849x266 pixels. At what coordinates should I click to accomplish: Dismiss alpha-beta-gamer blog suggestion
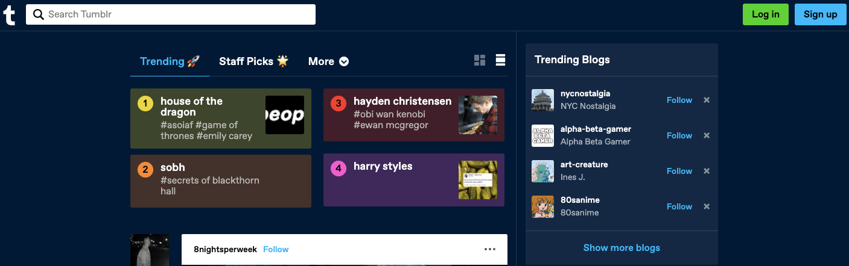click(707, 135)
